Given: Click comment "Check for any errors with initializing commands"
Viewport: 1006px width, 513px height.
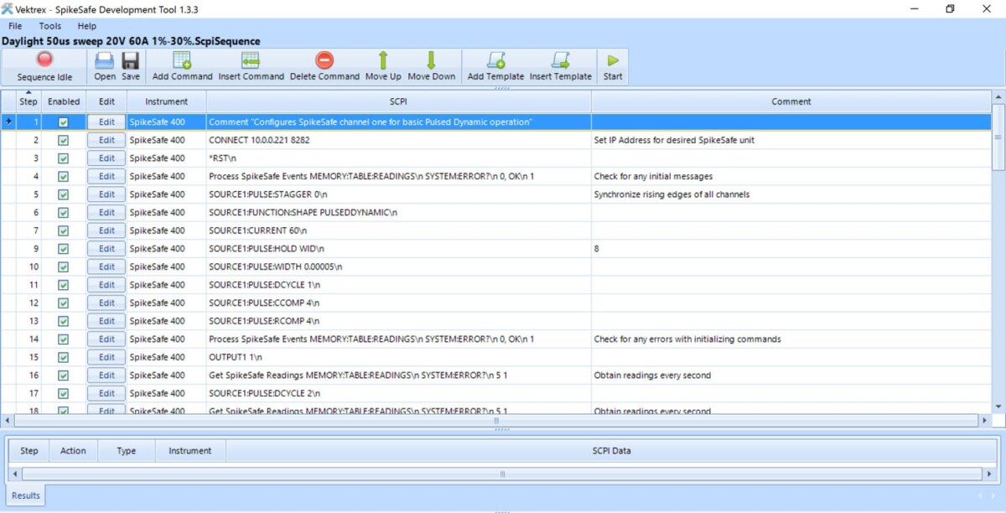Looking at the screenshot, I should (687, 339).
